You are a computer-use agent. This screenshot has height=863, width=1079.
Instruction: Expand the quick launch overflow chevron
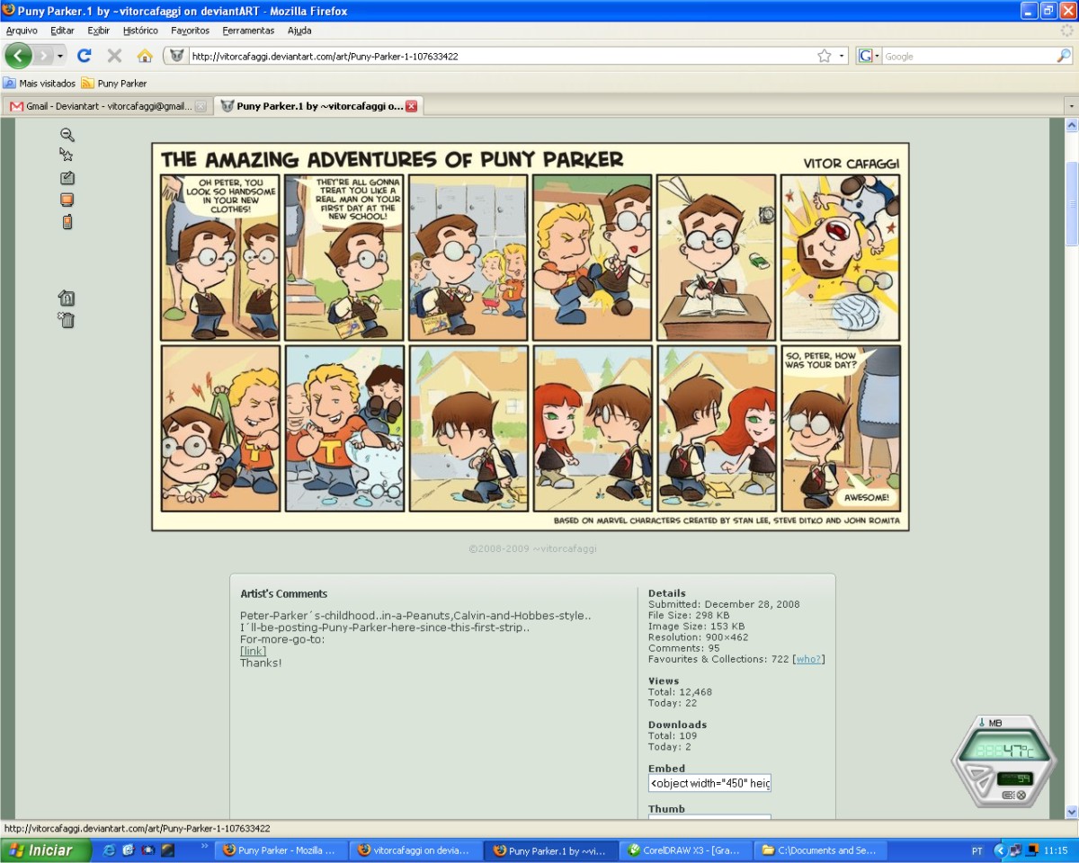coord(204,846)
